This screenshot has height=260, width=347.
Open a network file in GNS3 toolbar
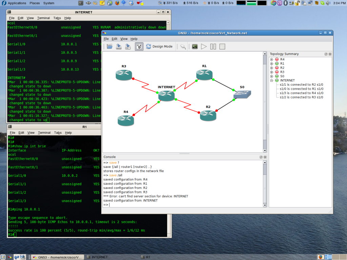109,46
